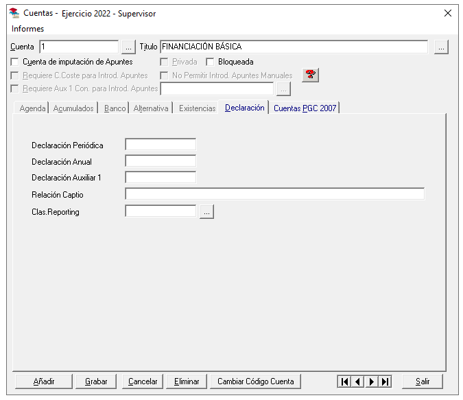Go to the previous account record
Viewport: 463px width, 400px height.
358,381
